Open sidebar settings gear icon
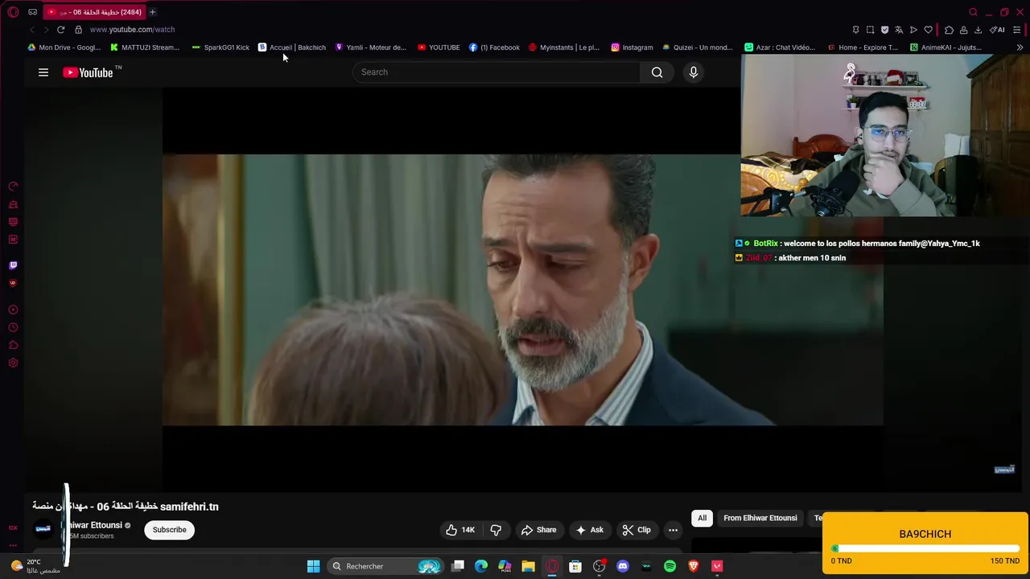The width and height of the screenshot is (1030, 579). point(13,363)
